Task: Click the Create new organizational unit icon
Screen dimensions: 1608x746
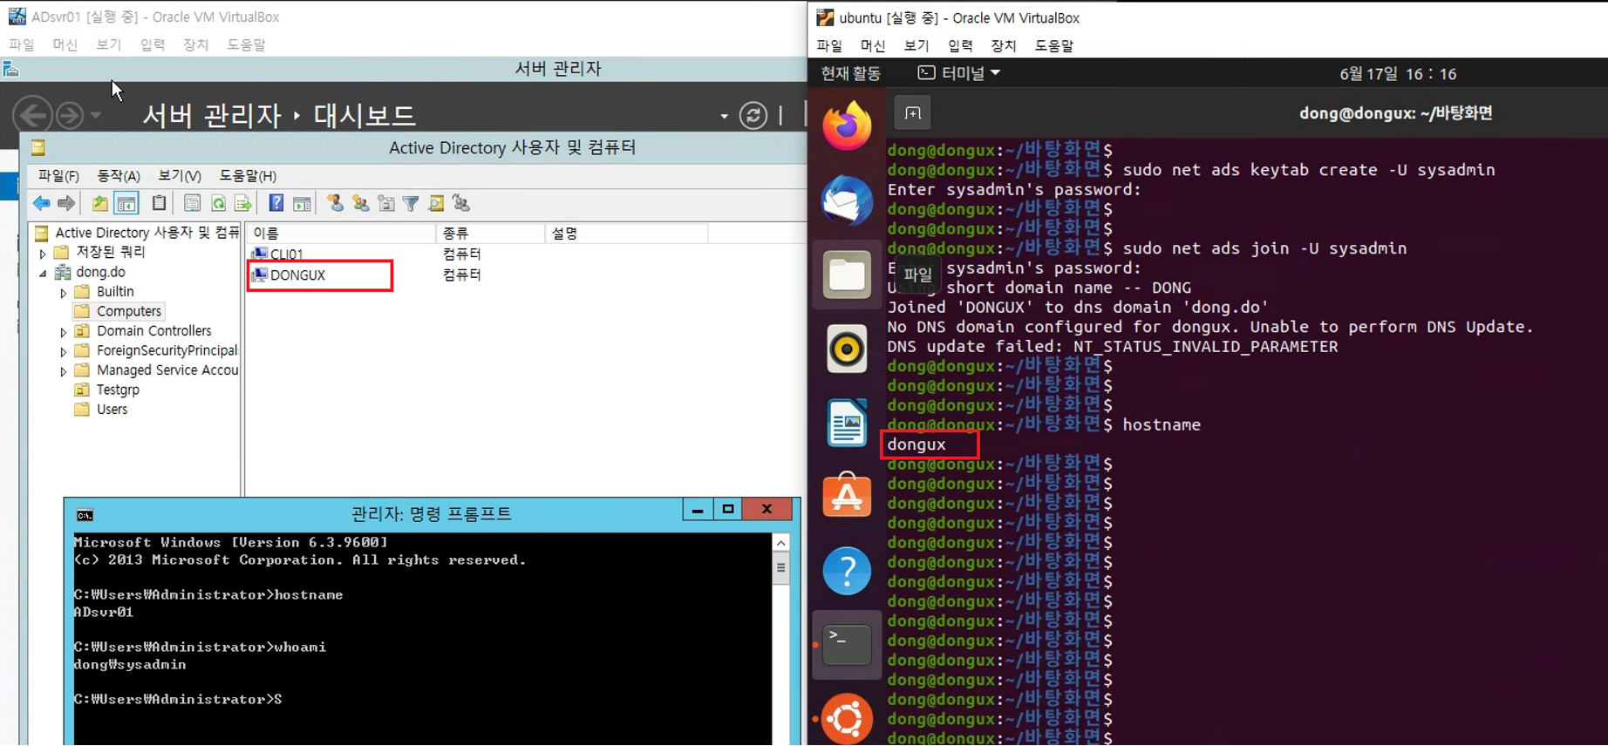Action: (385, 204)
